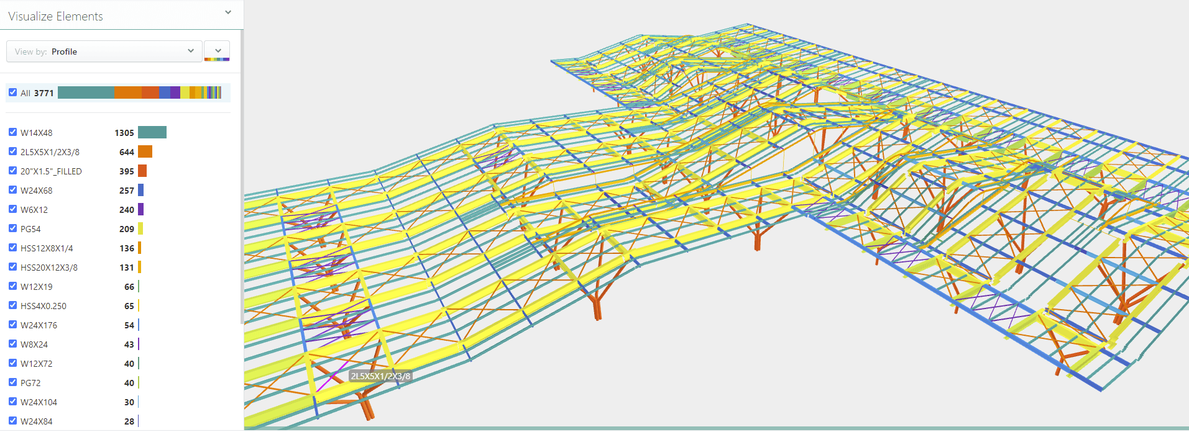Select the W24X176 profile label
The width and height of the screenshot is (1189, 432).
coord(39,325)
